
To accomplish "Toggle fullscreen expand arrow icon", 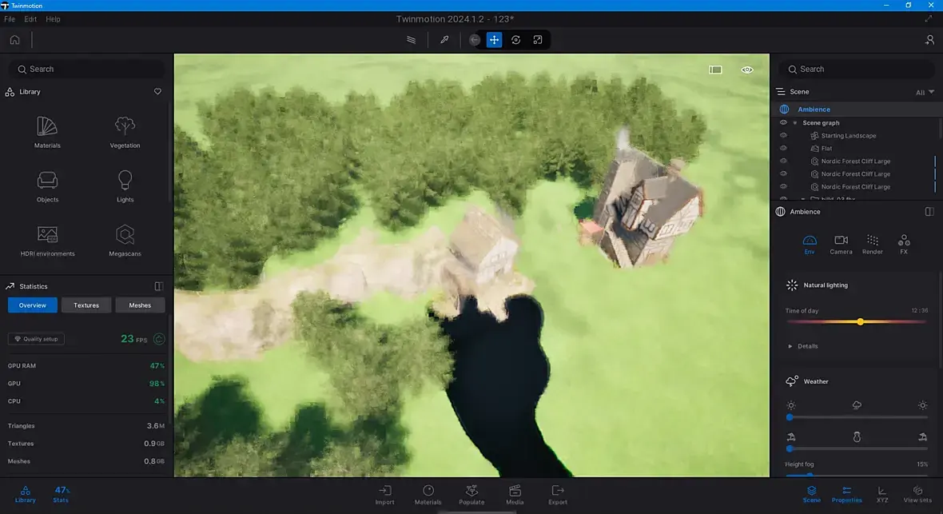I will tap(929, 19).
